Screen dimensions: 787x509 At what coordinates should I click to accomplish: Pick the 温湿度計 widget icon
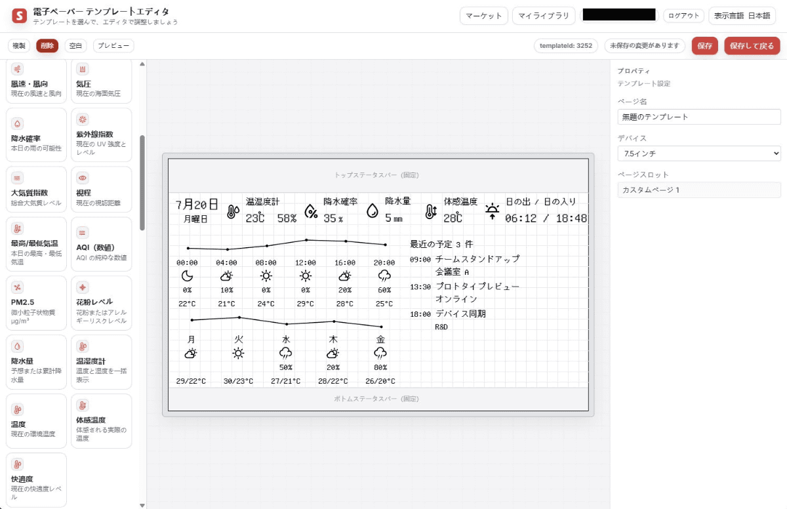point(83,346)
